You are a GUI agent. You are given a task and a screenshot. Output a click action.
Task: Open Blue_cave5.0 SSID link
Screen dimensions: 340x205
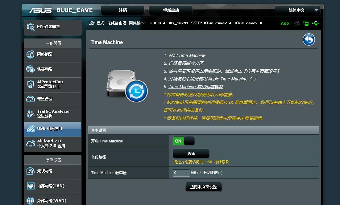tap(248, 23)
